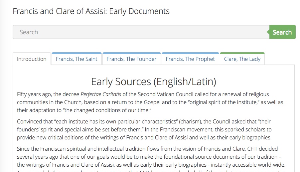The height and width of the screenshot is (172, 300).
Task: Go to the Francis, The Prophet tab
Action: 190,59
